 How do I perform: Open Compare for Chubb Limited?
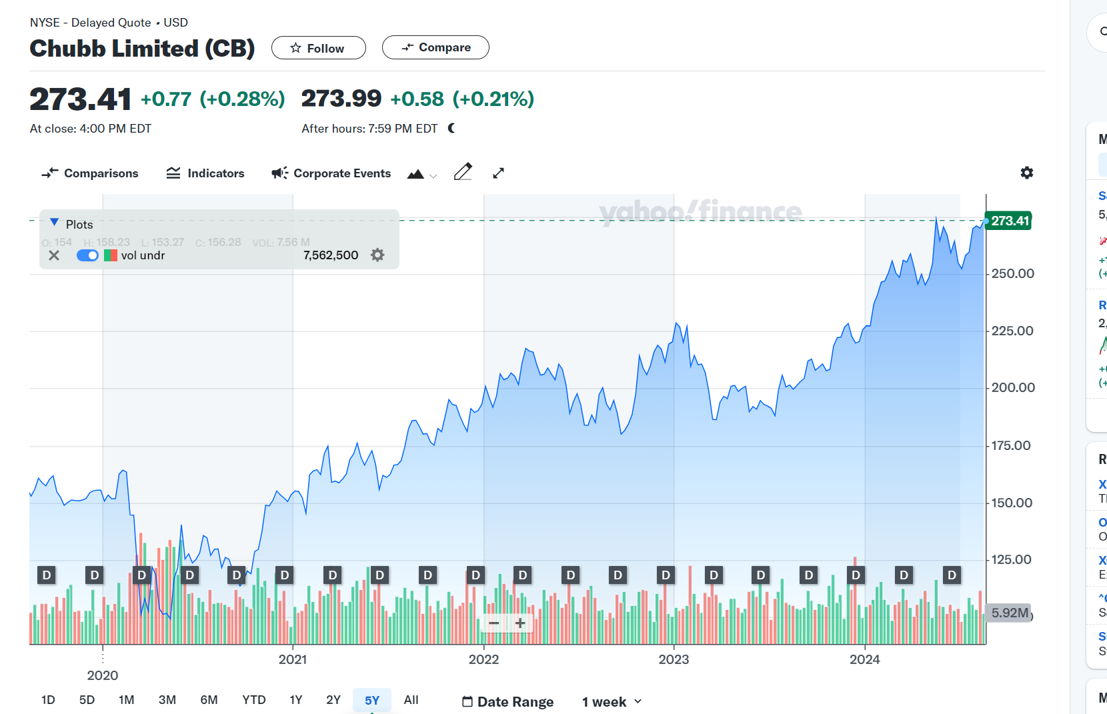click(435, 47)
